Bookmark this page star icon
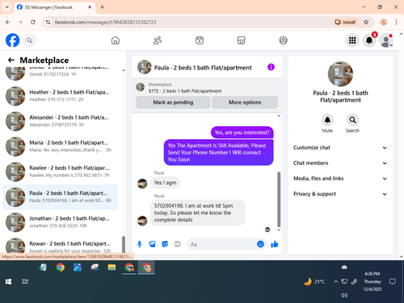This screenshot has width=404, height=303. 366,22
